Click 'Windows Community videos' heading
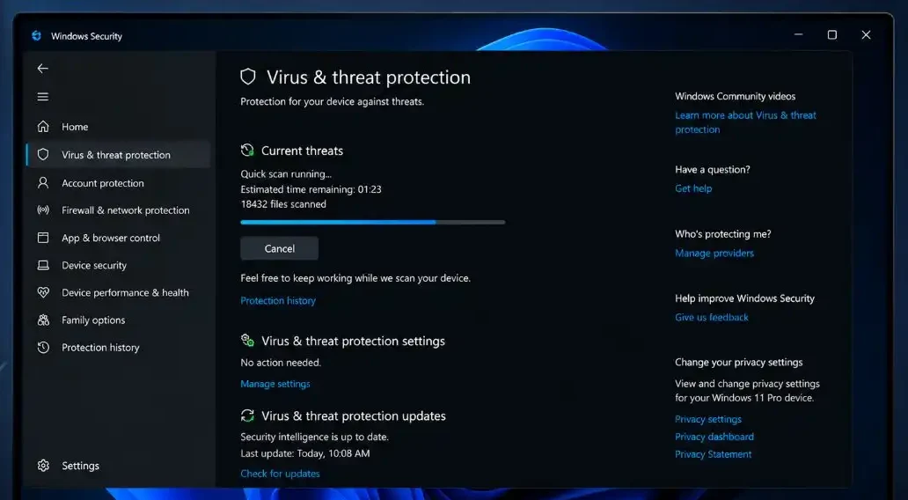This screenshot has height=500, width=908. (x=735, y=96)
